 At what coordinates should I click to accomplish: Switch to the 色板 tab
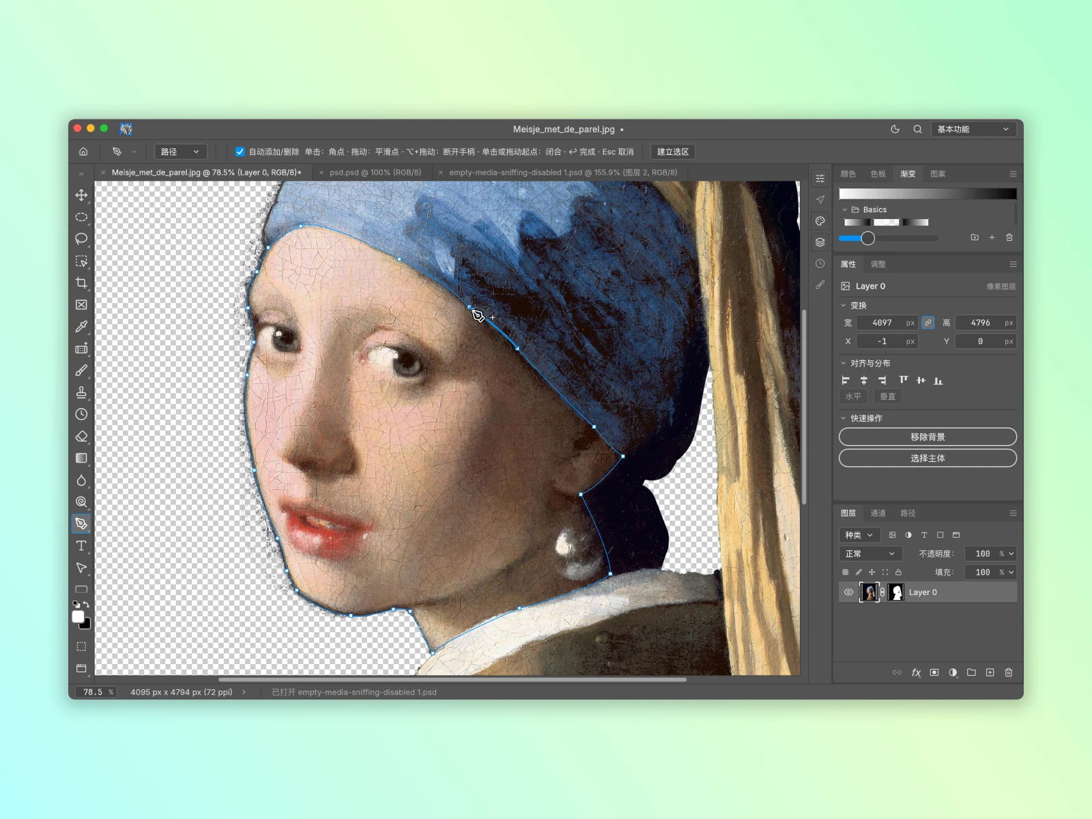coord(878,174)
